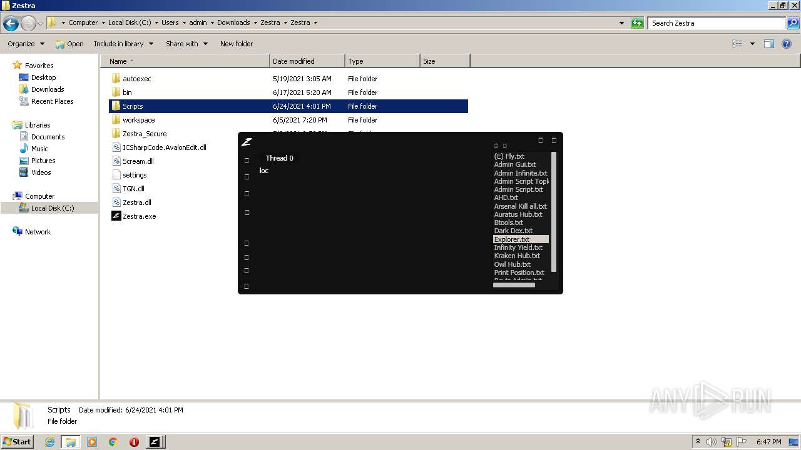Click the Change your view icon
This screenshot has height=450, width=801.
coord(737,44)
